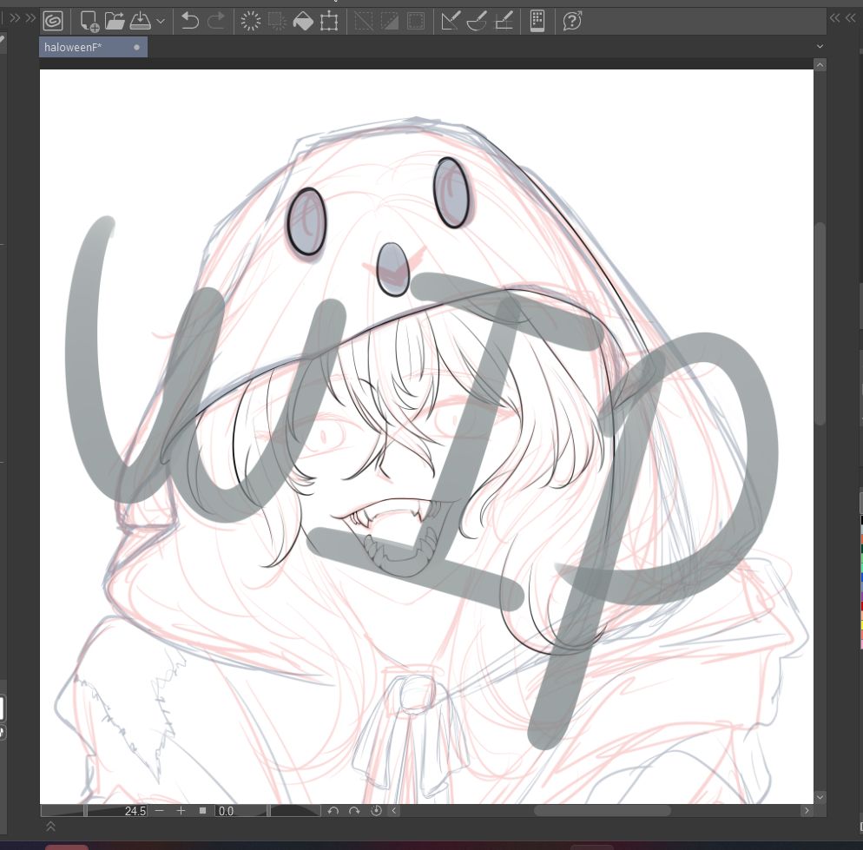Image resolution: width=863 pixels, height=850 pixels.
Task: Expand the Save options dropdown arrow
Action: pos(161,22)
